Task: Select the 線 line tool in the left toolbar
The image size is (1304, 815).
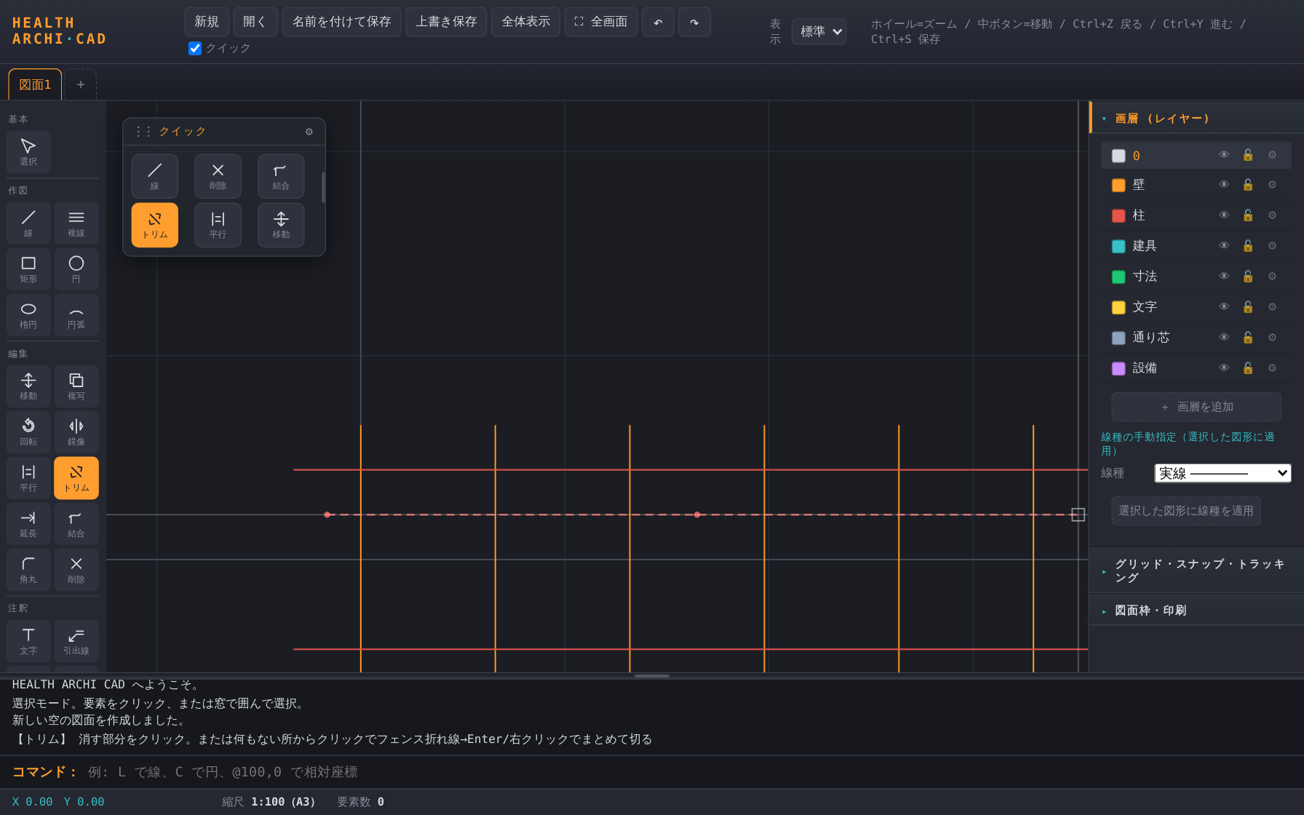Action: (x=28, y=223)
